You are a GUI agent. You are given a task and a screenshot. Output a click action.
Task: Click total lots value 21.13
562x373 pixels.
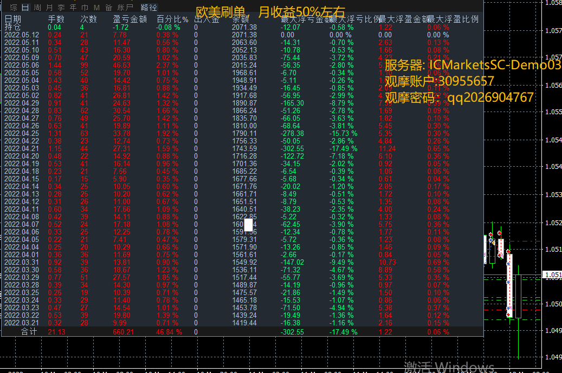[56, 332]
